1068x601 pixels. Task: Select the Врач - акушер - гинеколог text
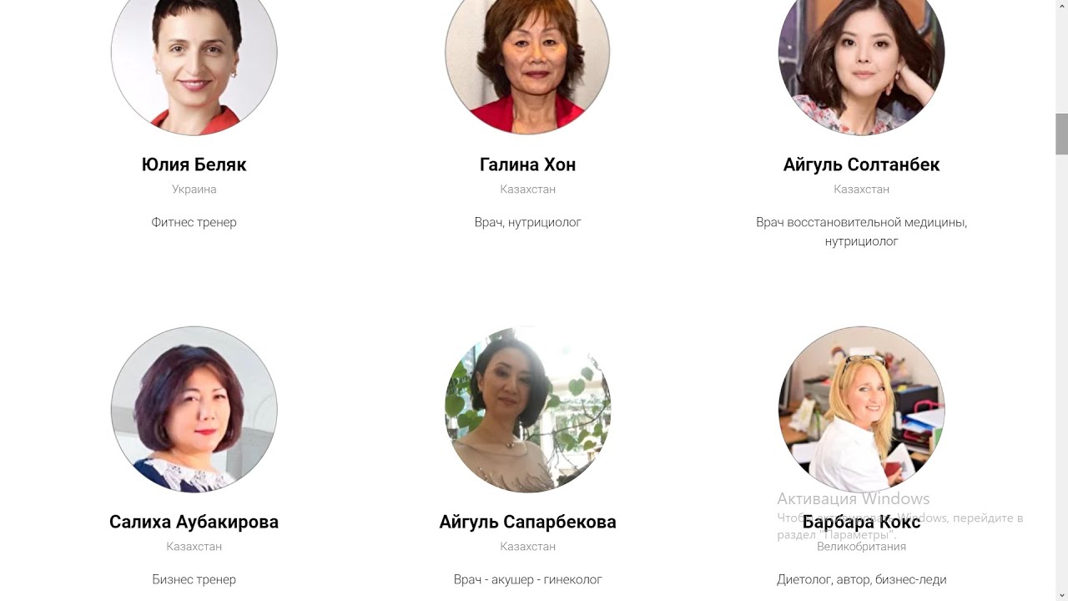coord(528,579)
